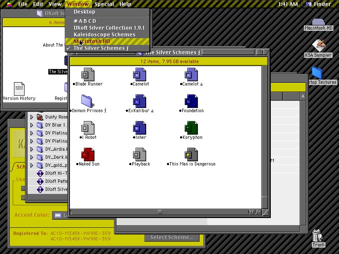Click the Silver Schemes window vertical scrollbar
The height and width of the screenshot is (254, 339).
point(265,137)
